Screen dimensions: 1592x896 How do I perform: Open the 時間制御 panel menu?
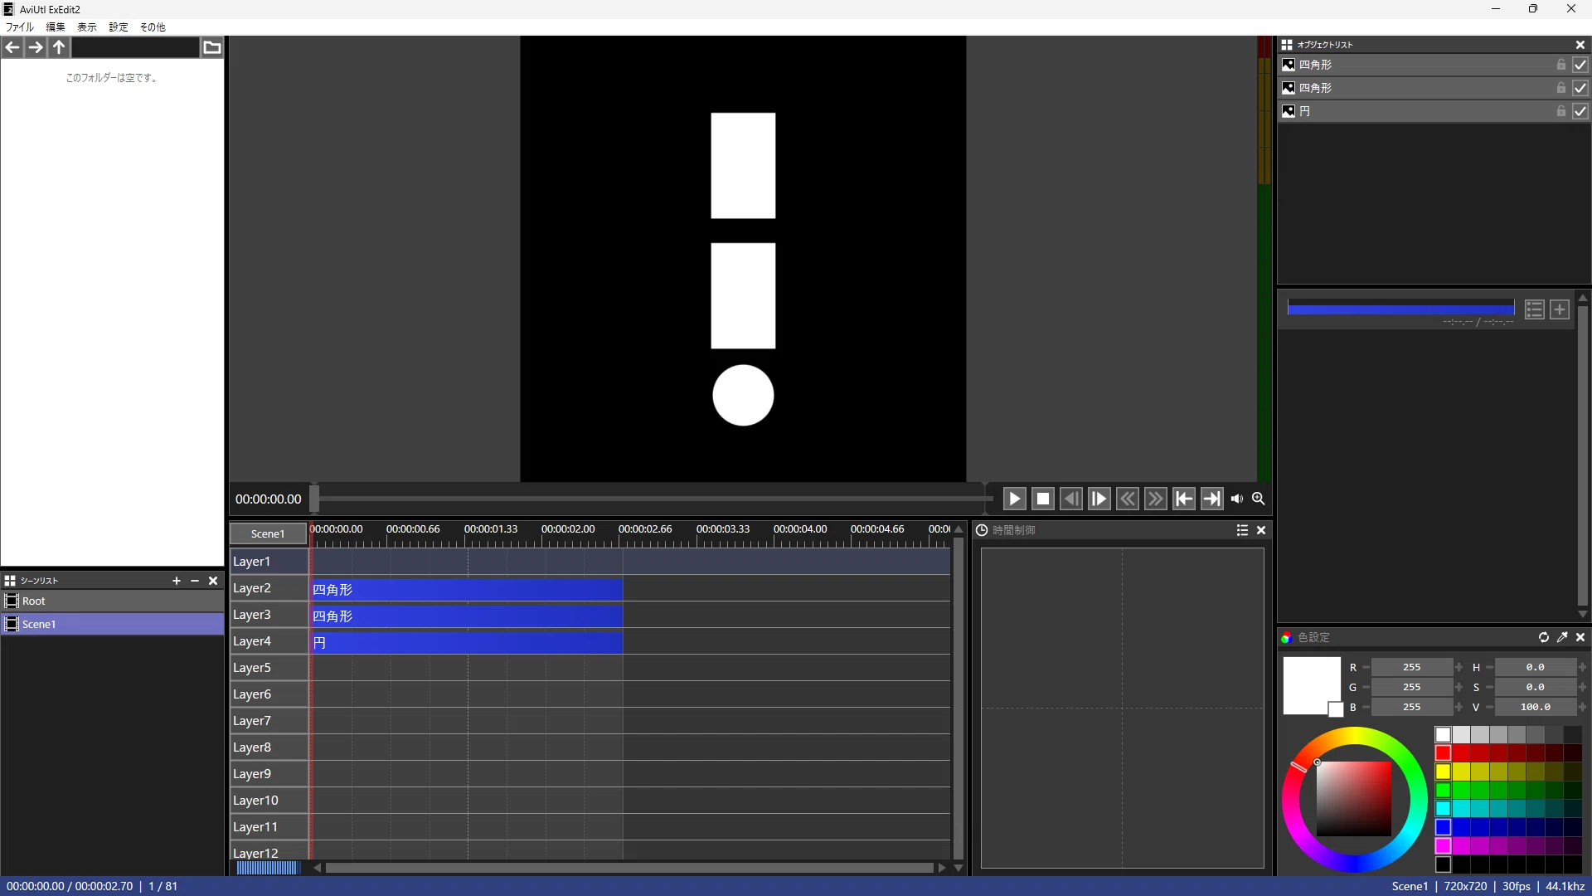1242,530
